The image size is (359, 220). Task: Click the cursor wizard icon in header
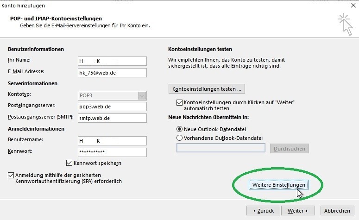pos(345,24)
